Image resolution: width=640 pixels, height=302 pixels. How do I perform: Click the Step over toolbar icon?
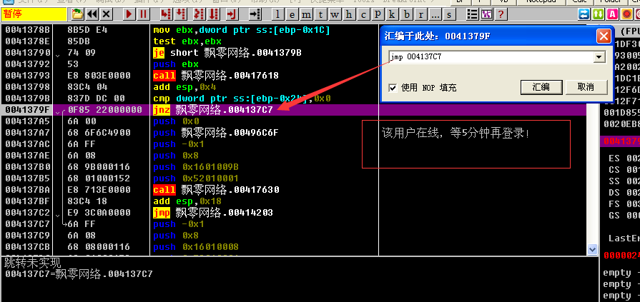coord(180,14)
